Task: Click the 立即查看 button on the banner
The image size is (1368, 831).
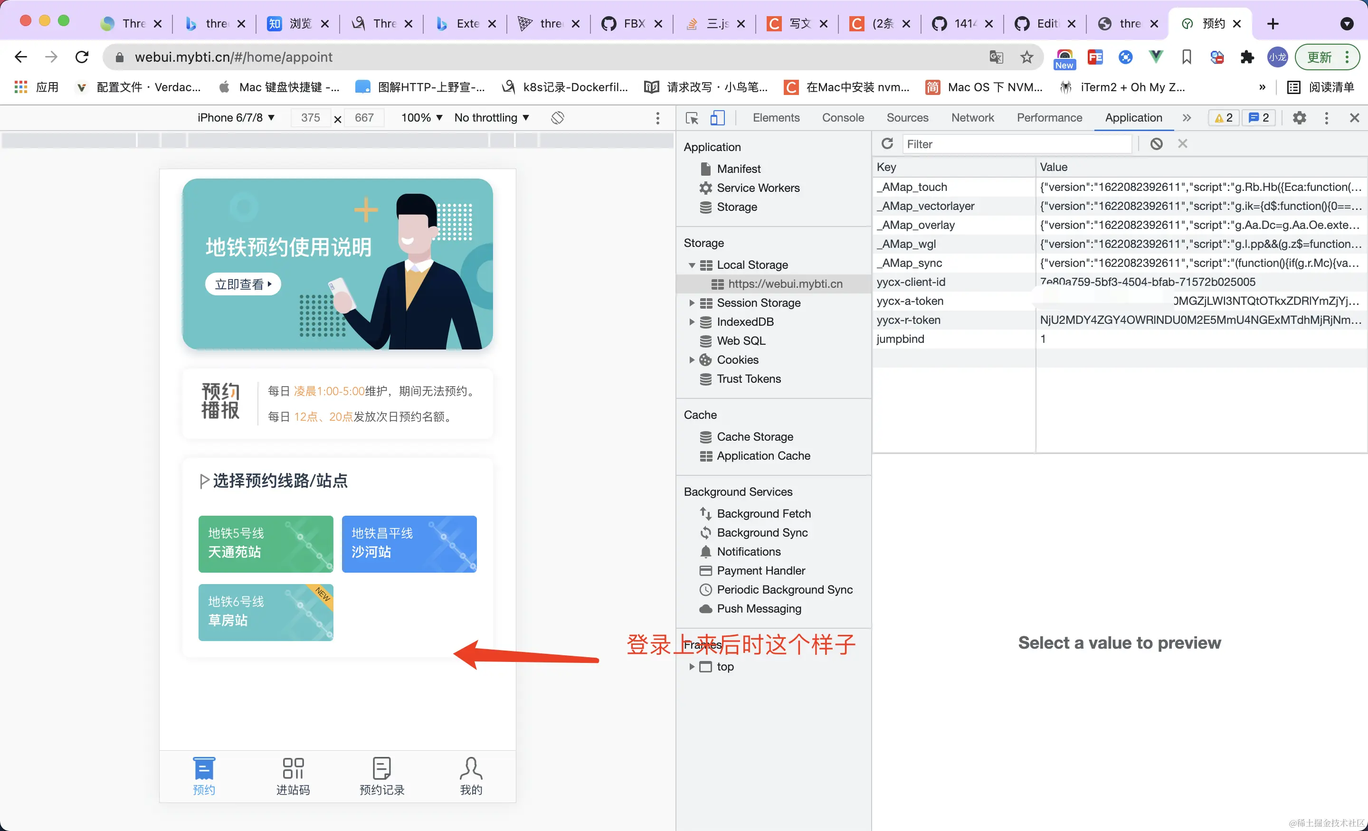Action: (243, 284)
